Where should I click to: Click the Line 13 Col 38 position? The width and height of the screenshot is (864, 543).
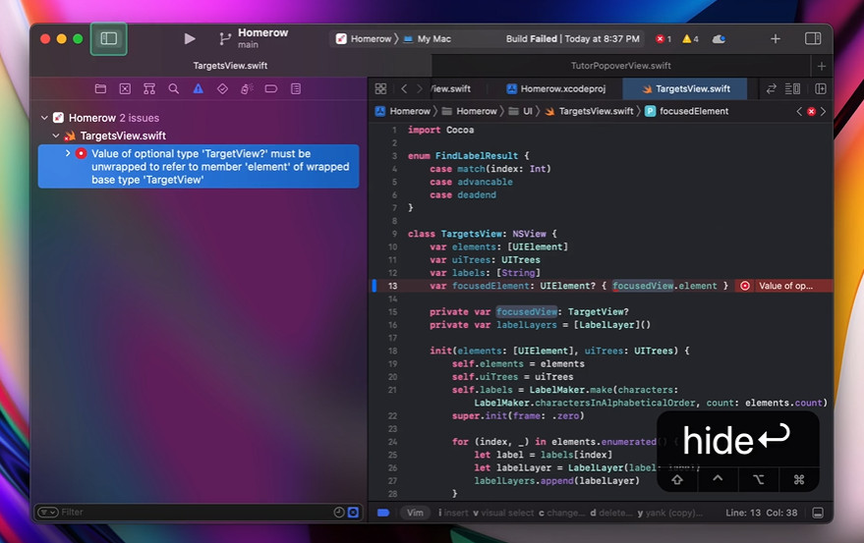(761, 513)
